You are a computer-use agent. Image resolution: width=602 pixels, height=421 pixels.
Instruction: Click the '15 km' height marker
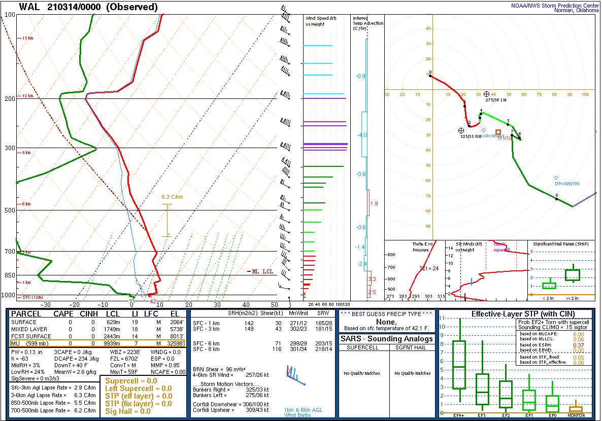coord(27,38)
